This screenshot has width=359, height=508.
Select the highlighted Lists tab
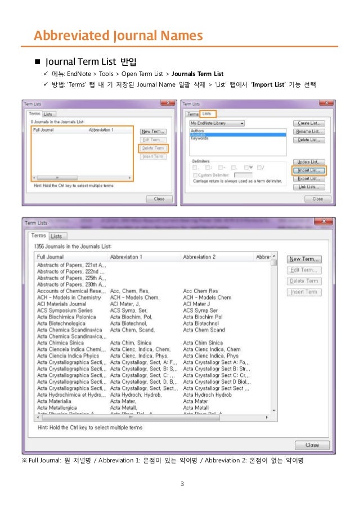tap(207, 114)
